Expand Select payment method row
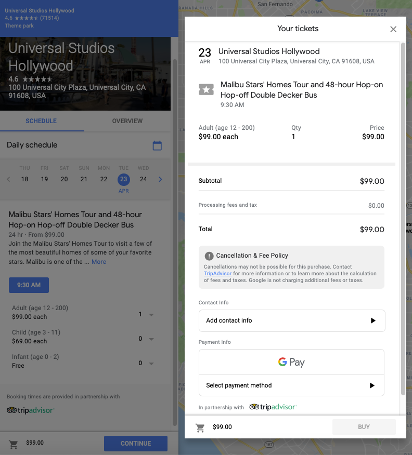The width and height of the screenshot is (412, 455). click(291, 385)
